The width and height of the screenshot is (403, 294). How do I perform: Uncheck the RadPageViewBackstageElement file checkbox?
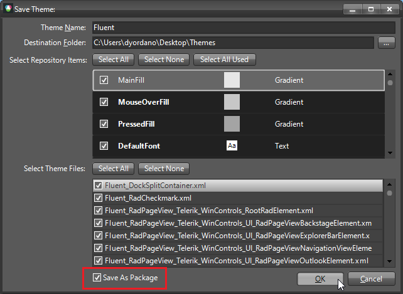click(98, 223)
